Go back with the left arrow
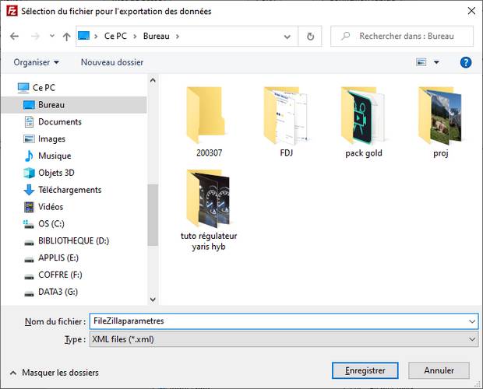Screen dimensions: 483x389 pyautogui.click(x=15, y=37)
